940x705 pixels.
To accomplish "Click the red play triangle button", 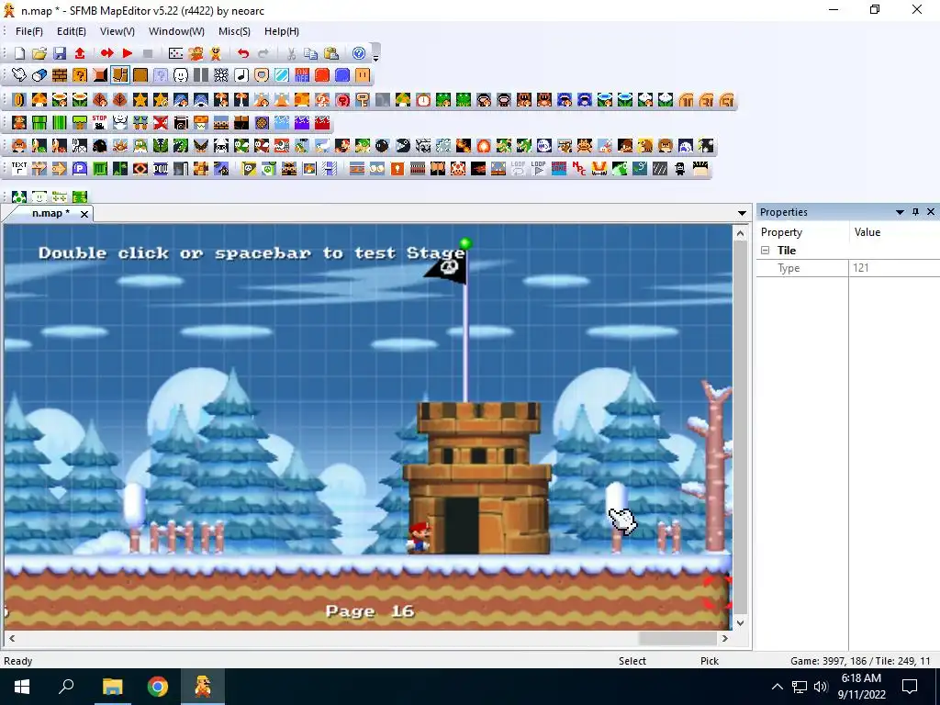I will pos(127,53).
